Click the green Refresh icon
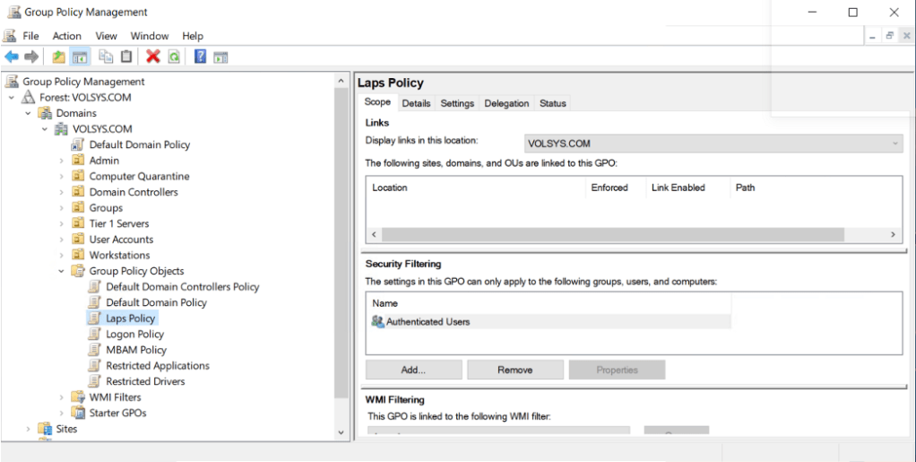Screen dimensions: 916x462 click(174, 57)
